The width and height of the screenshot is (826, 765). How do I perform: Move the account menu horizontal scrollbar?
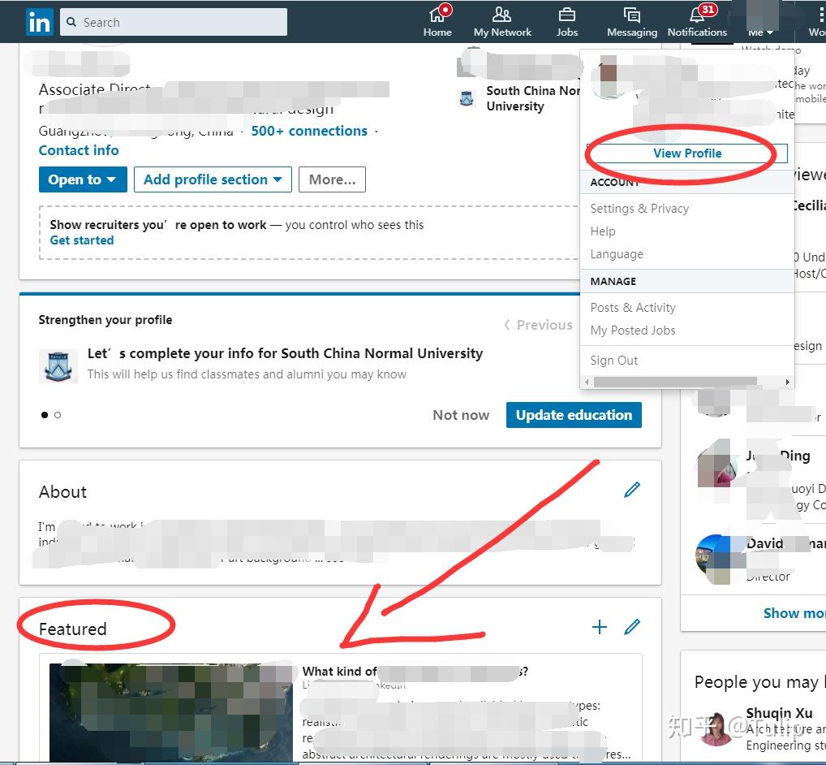(675, 382)
